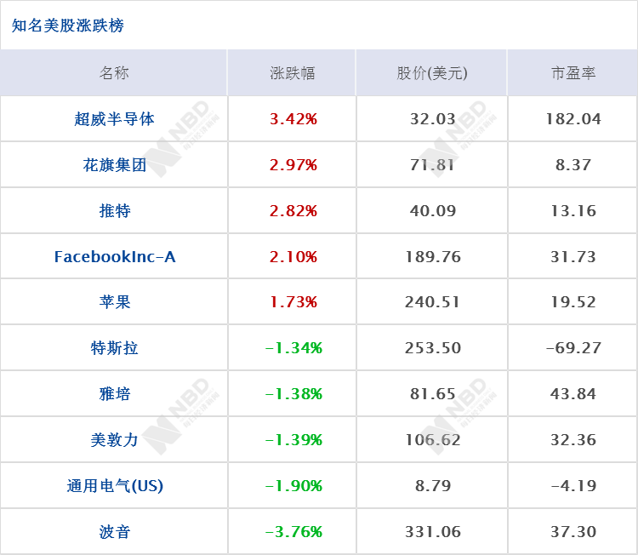Open the 通用电气(US) stock link
The height and width of the screenshot is (555, 638).
click(115, 486)
